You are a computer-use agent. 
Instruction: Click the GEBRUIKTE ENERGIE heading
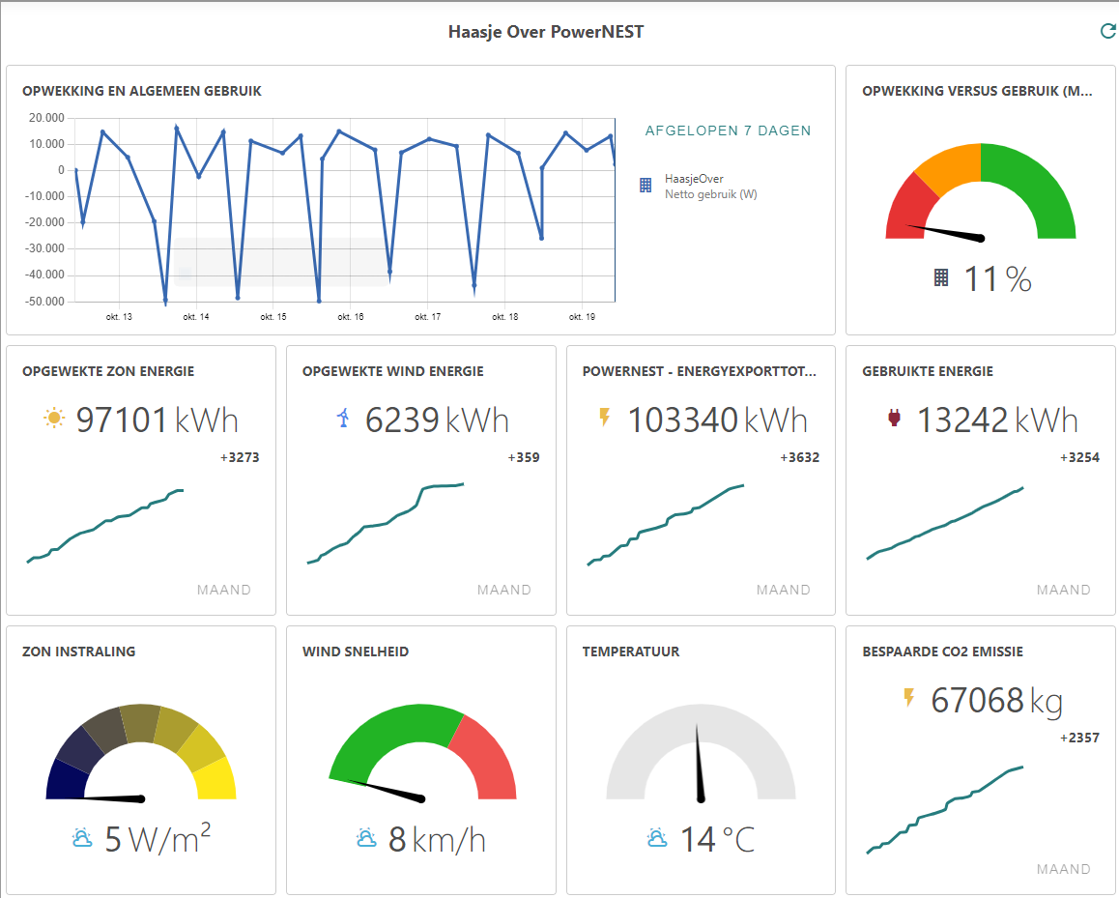(x=928, y=371)
